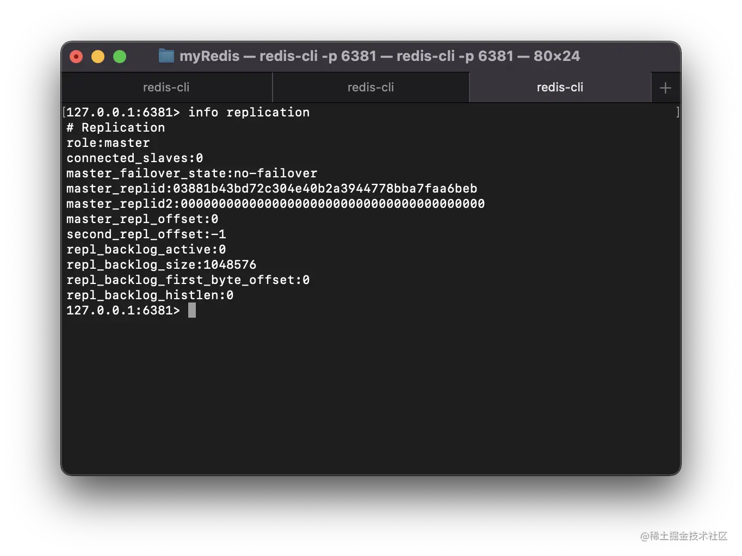Open a new terminal tab with plus button
The image size is (742, 556).
coord(665,88)
